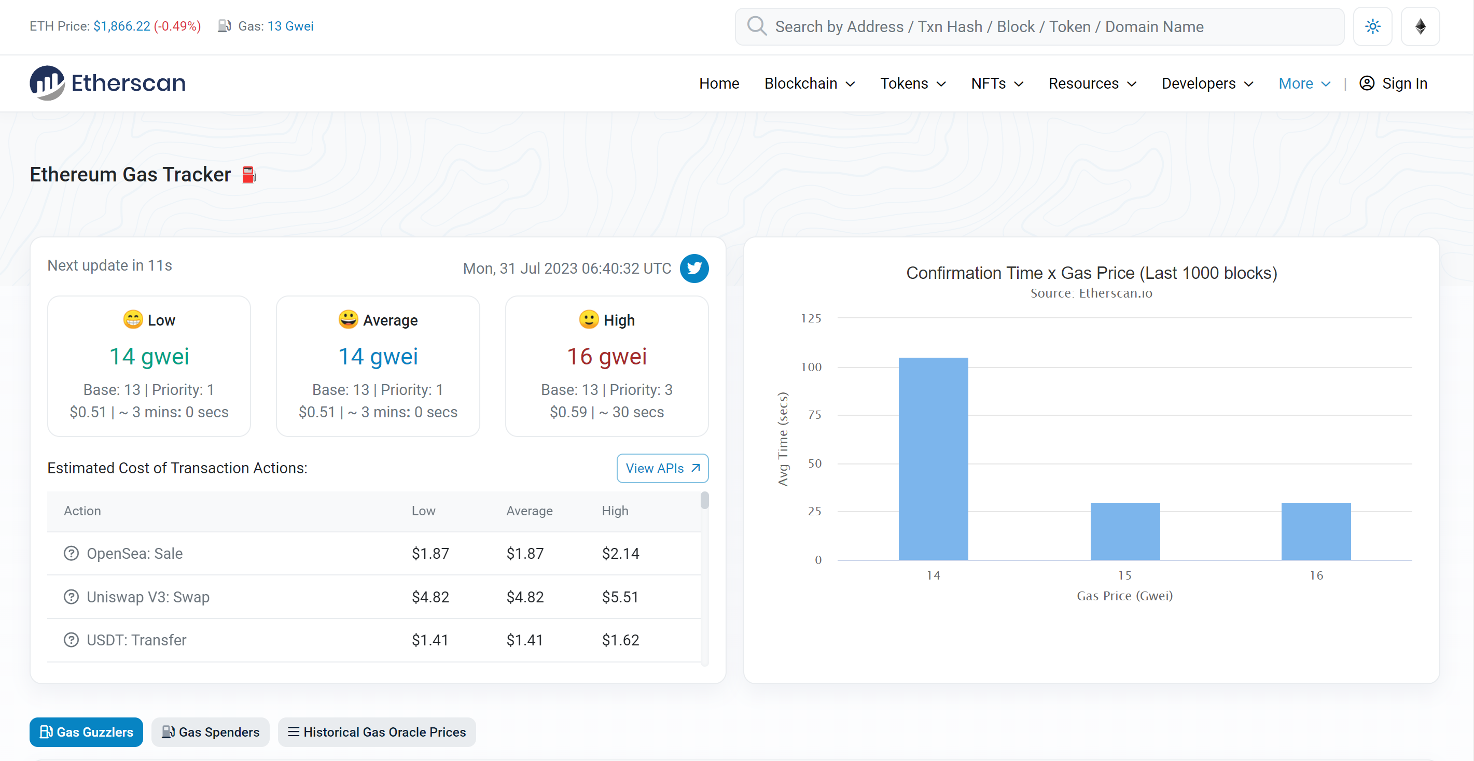Expand the Developers menu
Image resolution: width=1474 pixels, height=761 pixels.
click(1207, 83)
